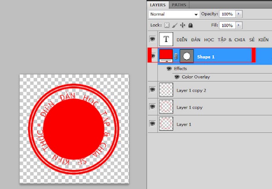Open the Normal blend mode dropdown
The height and width of the screenshot is (189, 272).
175,14
